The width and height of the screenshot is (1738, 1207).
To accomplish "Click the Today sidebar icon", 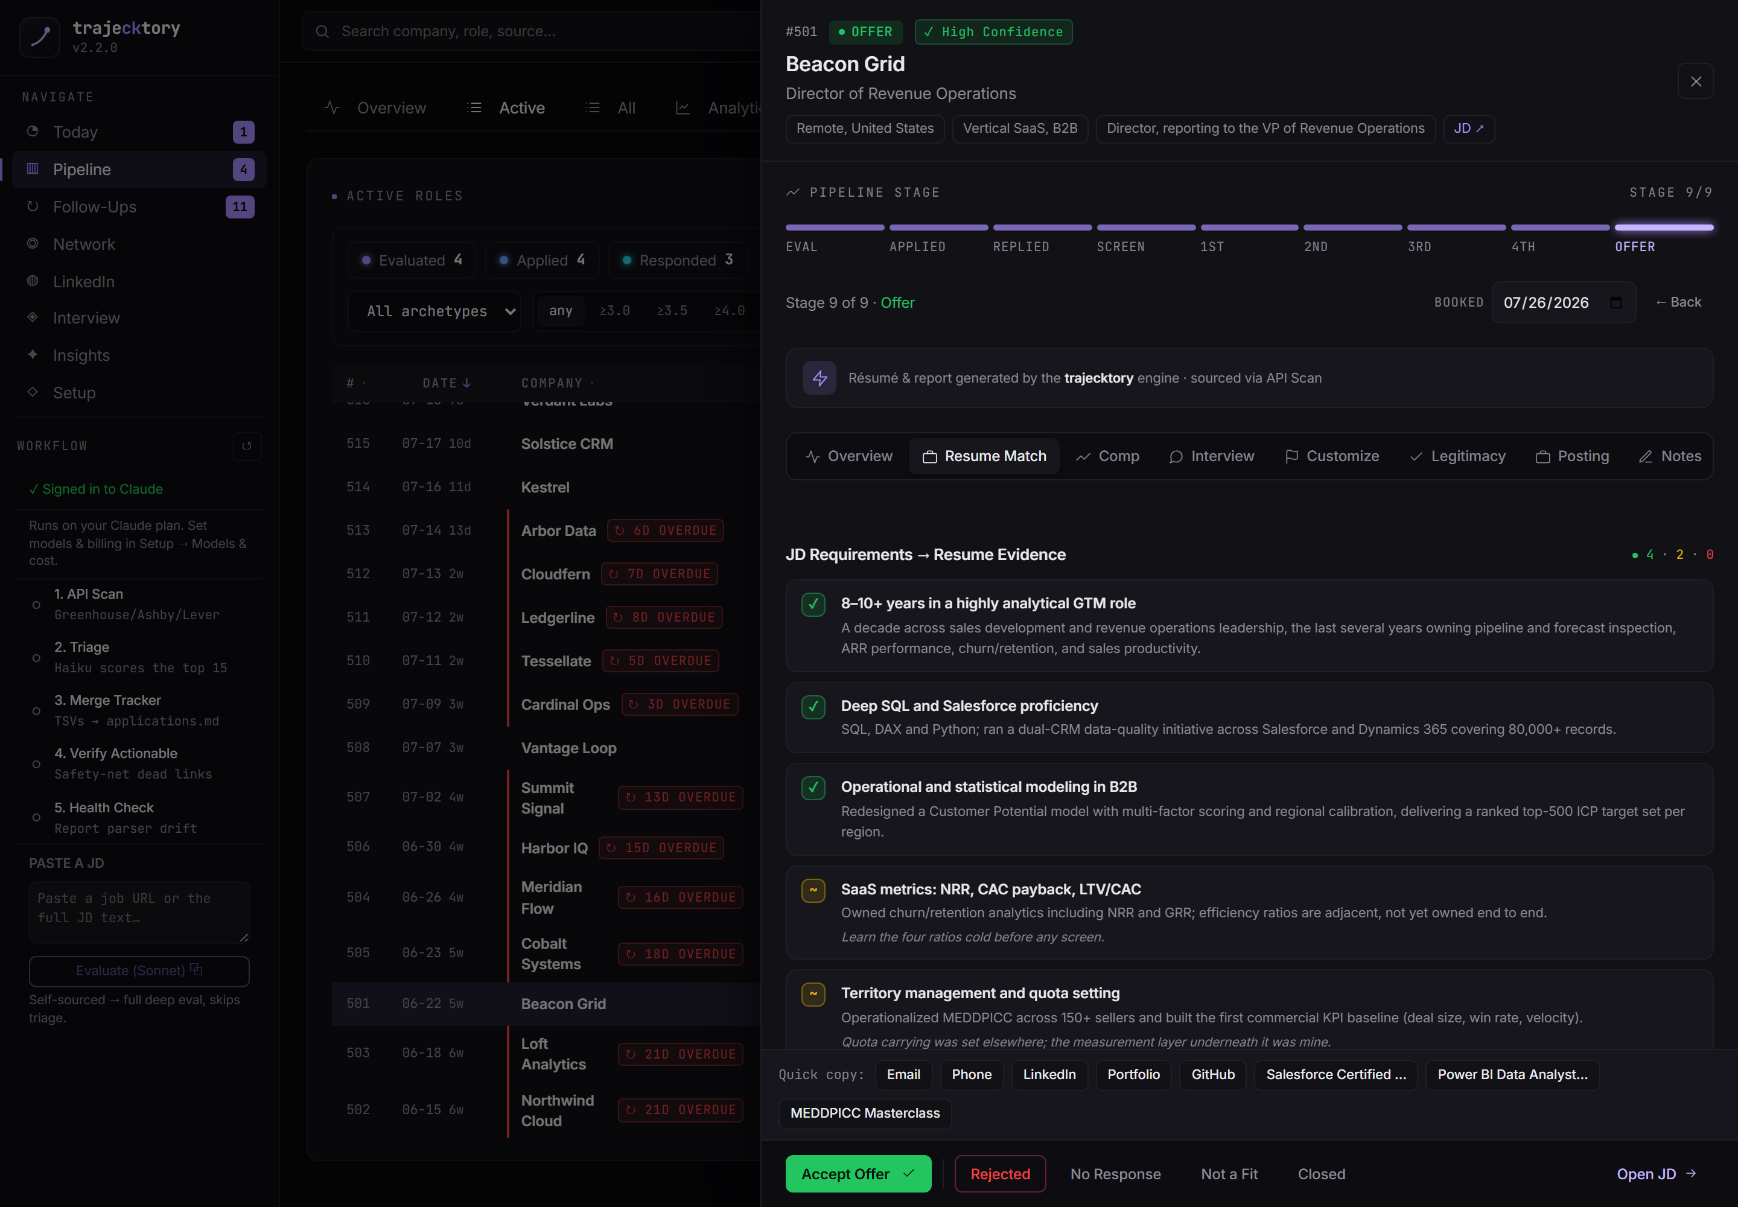I will (33, 132).
